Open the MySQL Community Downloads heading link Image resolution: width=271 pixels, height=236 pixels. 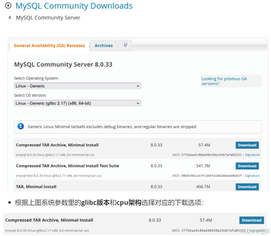74,6
